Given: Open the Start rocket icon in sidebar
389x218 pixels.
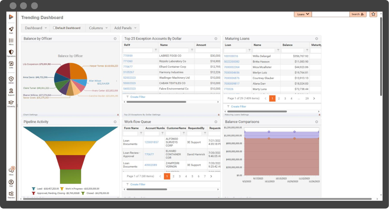Looking at the screenshot, I should coord(11,30).
